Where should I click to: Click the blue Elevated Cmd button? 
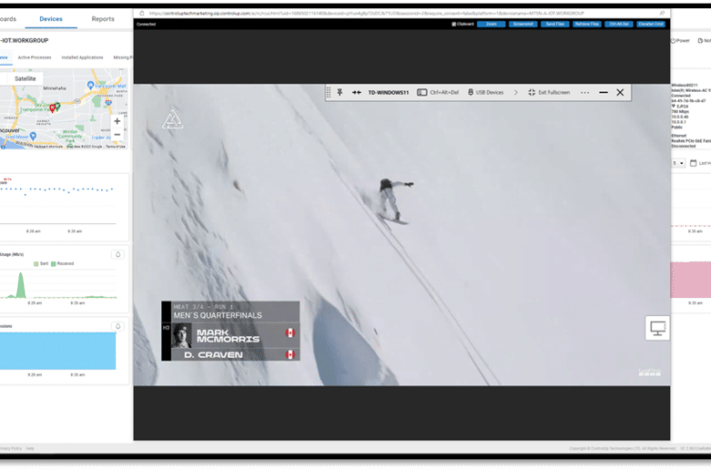point(651,24)
